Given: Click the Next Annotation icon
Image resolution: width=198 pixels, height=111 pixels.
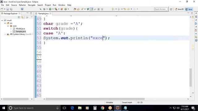Looking at the screenshot, I should coord(113,9).
